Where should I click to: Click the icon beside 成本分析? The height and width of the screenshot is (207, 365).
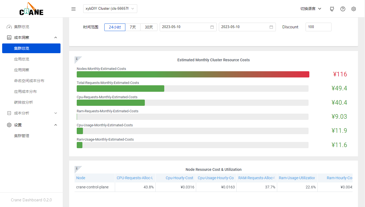coord(9,113)
